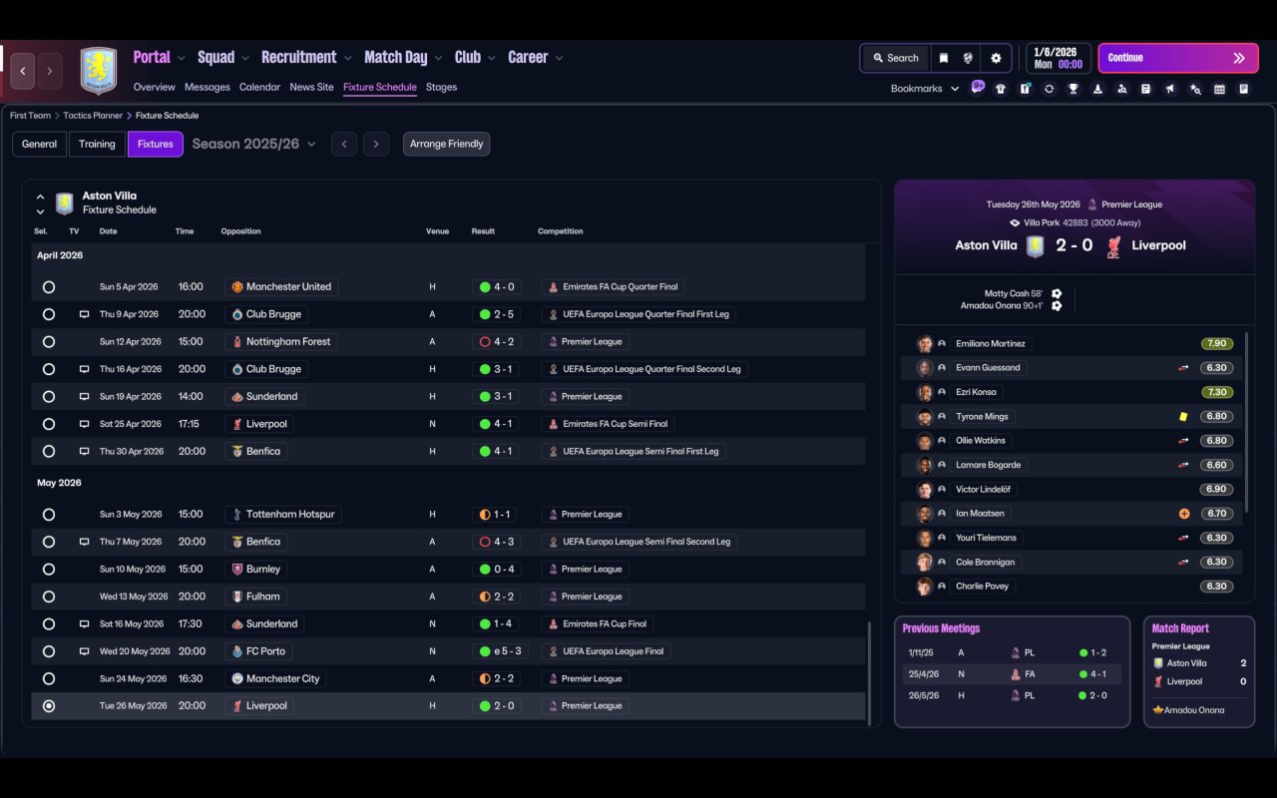
Task: Select the Manchester City fixture radio button
Action: click(x=49, y=679)
